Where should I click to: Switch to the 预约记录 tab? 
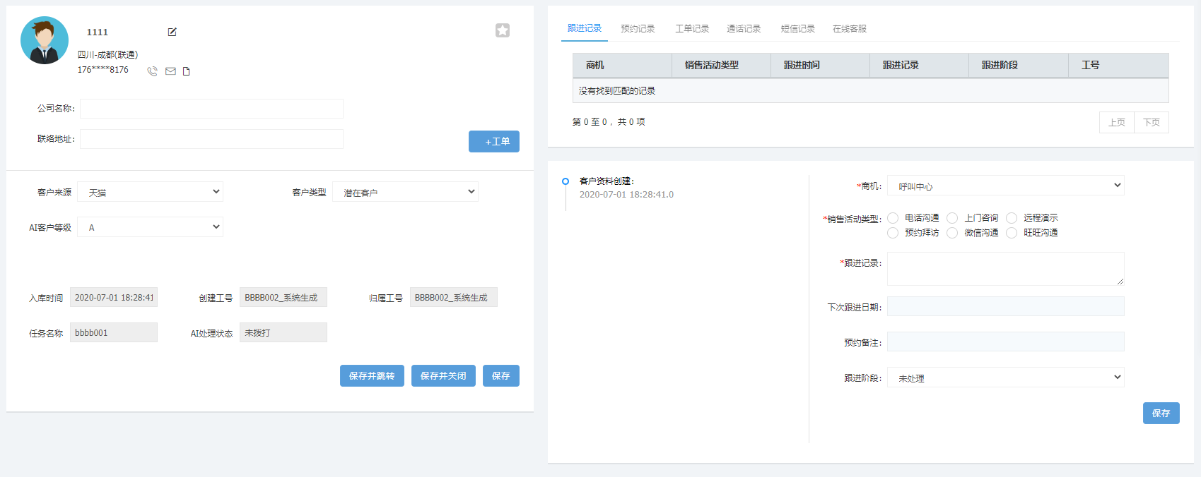[638, 29]
